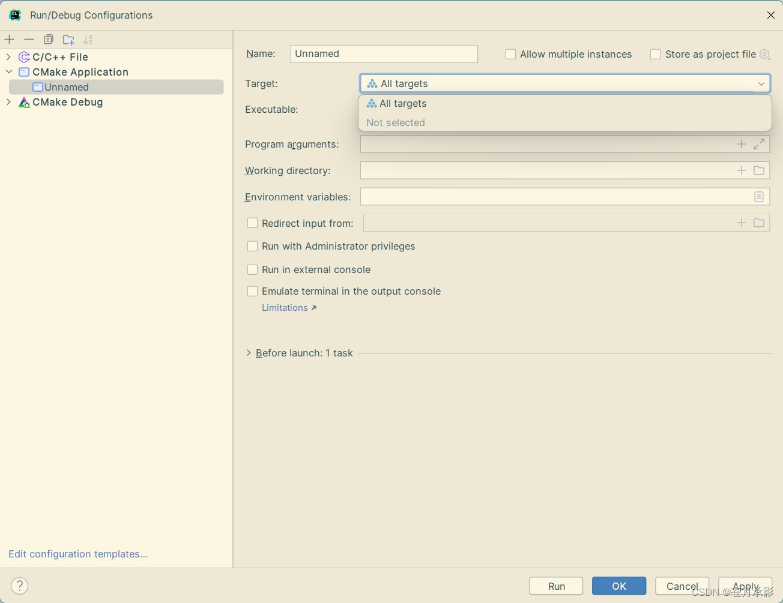Image resolution: width=783 pixels, height=603 pixels.
Task: Enable Allow multiple instances
Action: pyautogui.click(x=511, y=54)
